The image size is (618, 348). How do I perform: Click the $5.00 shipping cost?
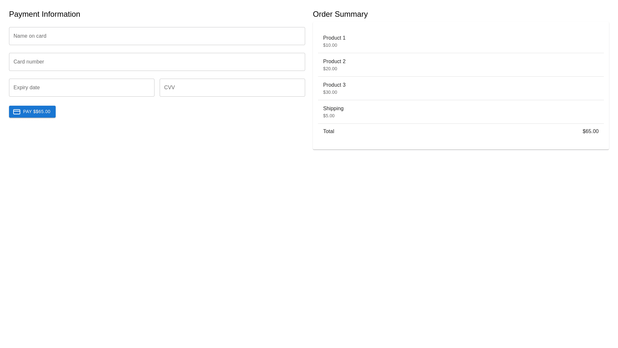pos(329,116)
